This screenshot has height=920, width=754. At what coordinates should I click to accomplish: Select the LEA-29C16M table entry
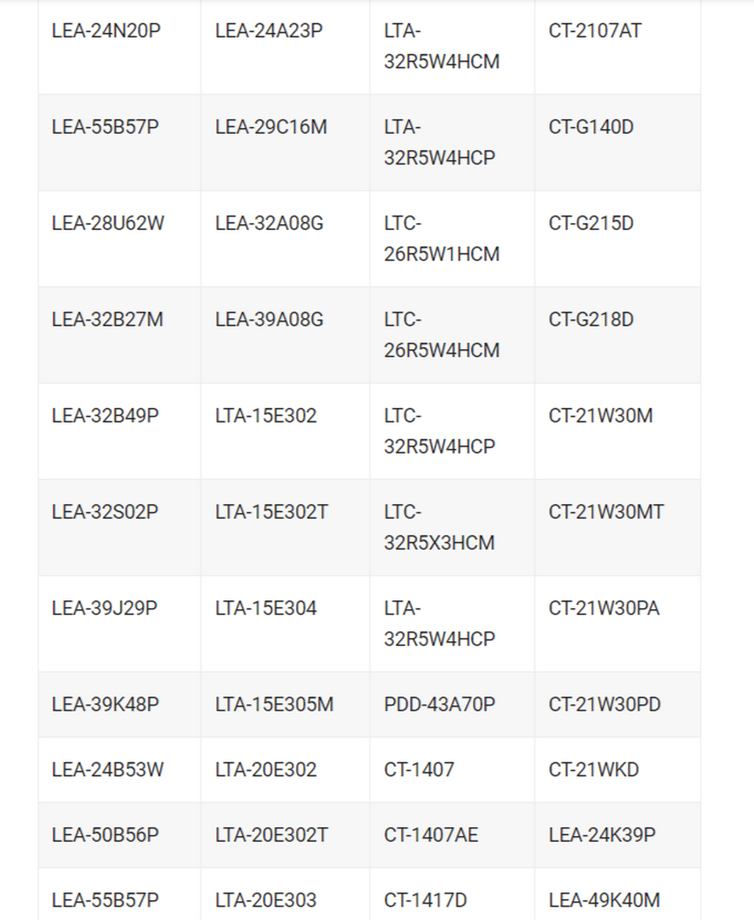pyautogui.click(x=271, y=127)
